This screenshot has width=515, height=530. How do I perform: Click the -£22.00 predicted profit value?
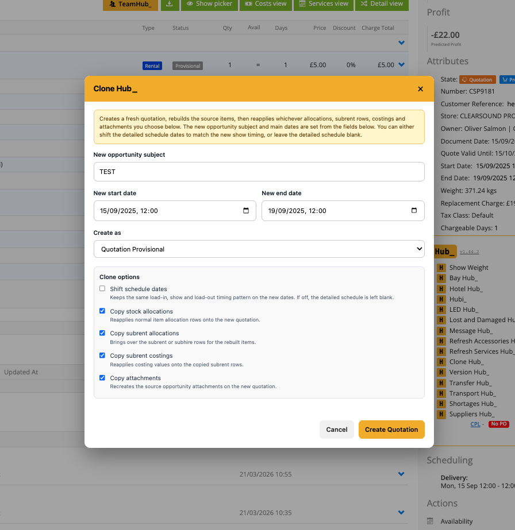[445, 35]
